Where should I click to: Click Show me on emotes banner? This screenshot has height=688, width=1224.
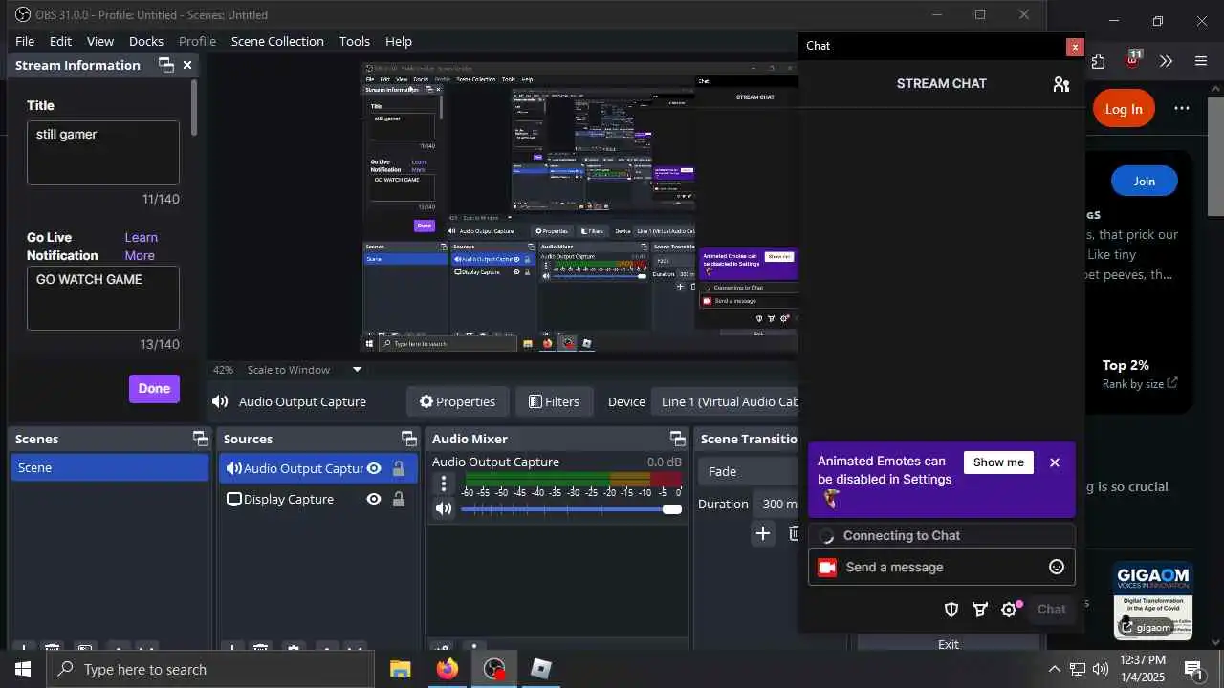998,462
